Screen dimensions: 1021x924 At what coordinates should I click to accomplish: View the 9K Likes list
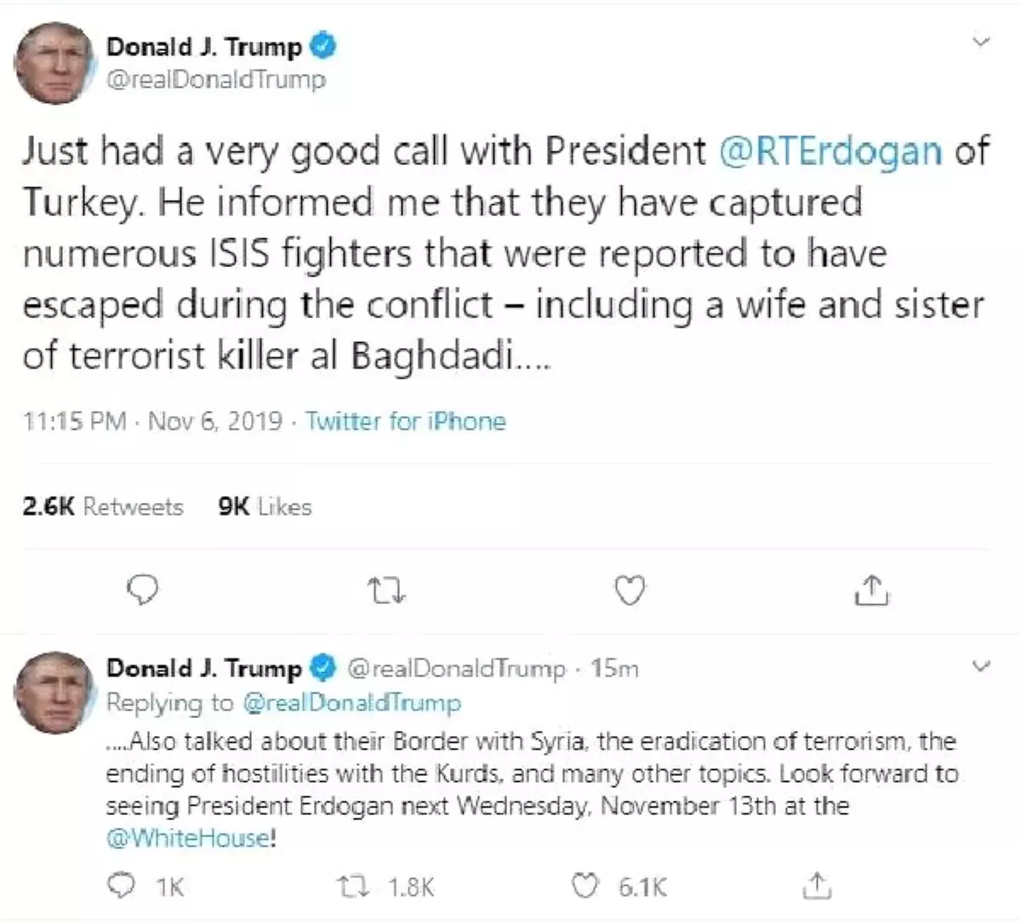pyautogui.click(x=265, y=507)
